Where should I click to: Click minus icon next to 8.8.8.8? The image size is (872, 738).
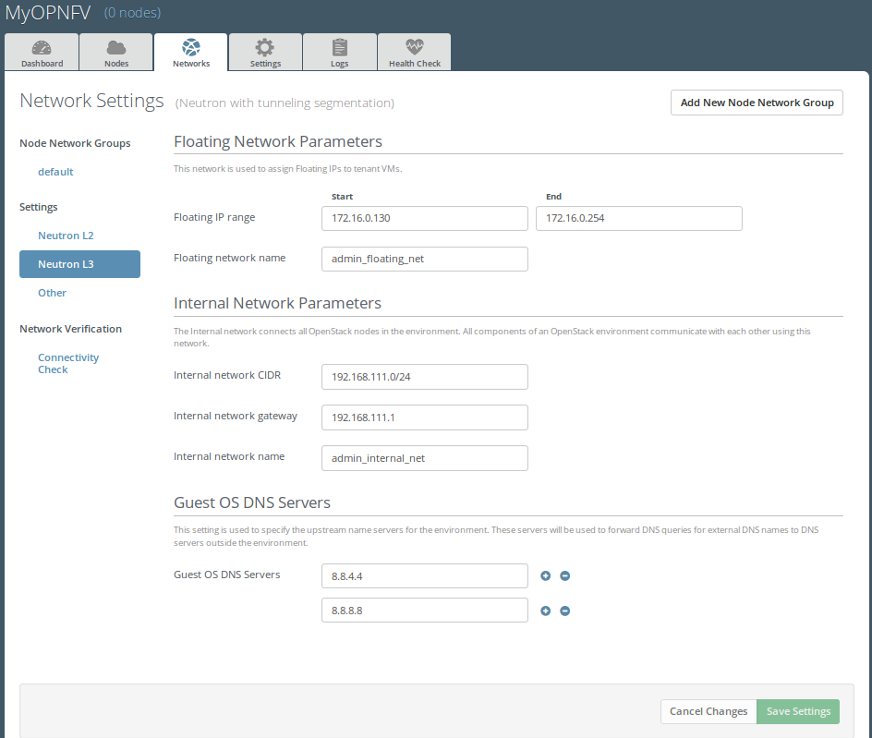pyautogui.click(x=565, y=611)
